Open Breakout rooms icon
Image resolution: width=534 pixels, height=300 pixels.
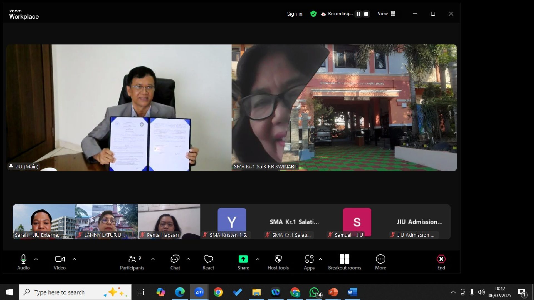click(x=344, y=259)
